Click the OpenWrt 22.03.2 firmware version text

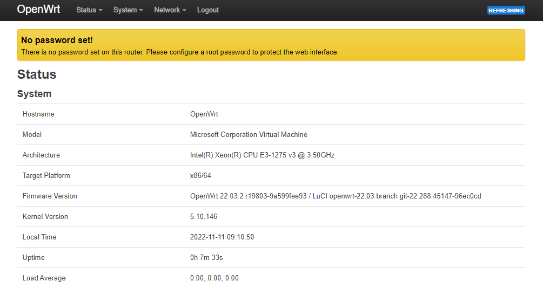coord(335,196)
